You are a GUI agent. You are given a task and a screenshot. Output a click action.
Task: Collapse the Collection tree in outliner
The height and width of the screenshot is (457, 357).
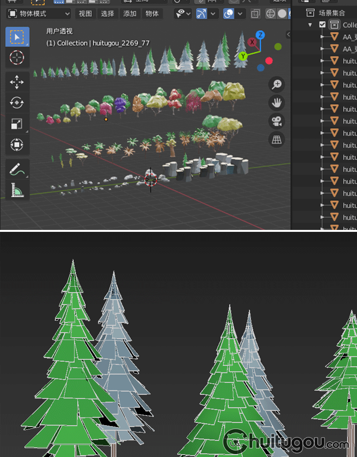tap(310, 25)
